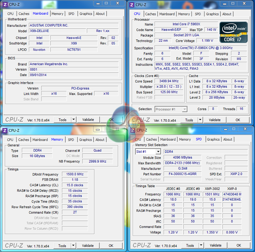Open Tools dropdown arrow in the Mainboard window
This screenshot has height=252, width=255.
pos(73,120)
